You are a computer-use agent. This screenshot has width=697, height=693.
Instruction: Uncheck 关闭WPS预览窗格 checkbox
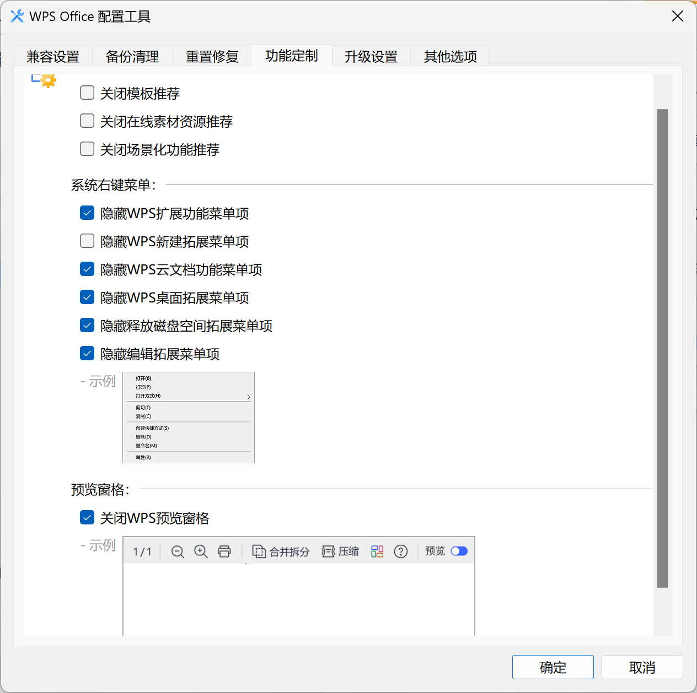point(87,517)
